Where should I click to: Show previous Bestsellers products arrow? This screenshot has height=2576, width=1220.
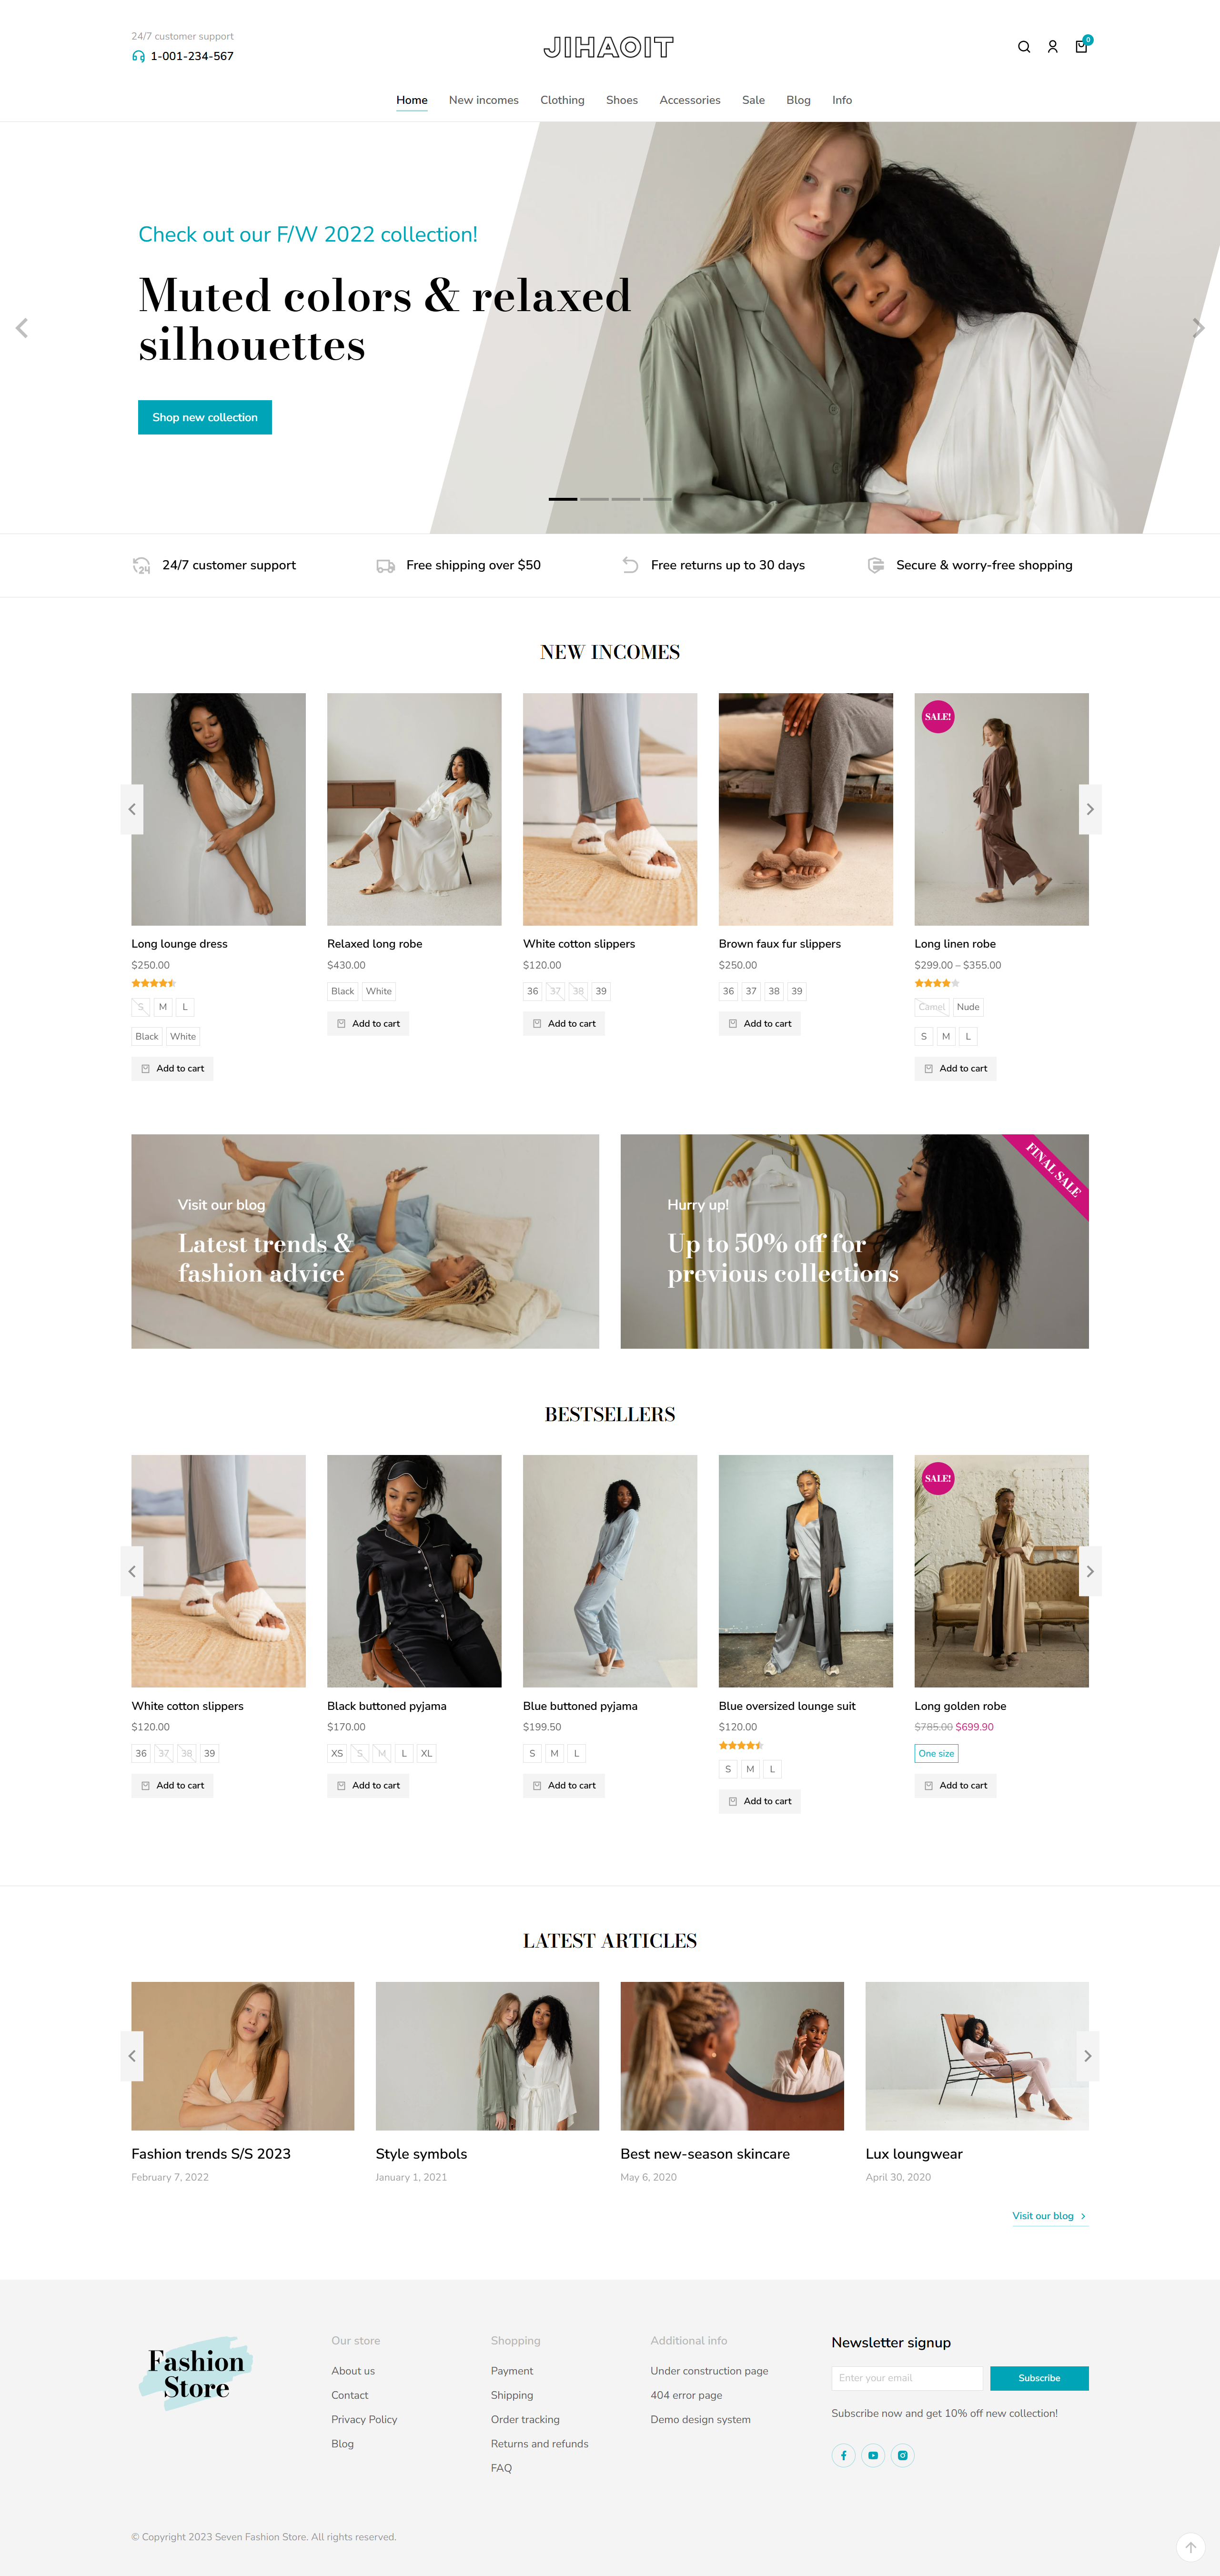click(132, 1571)
